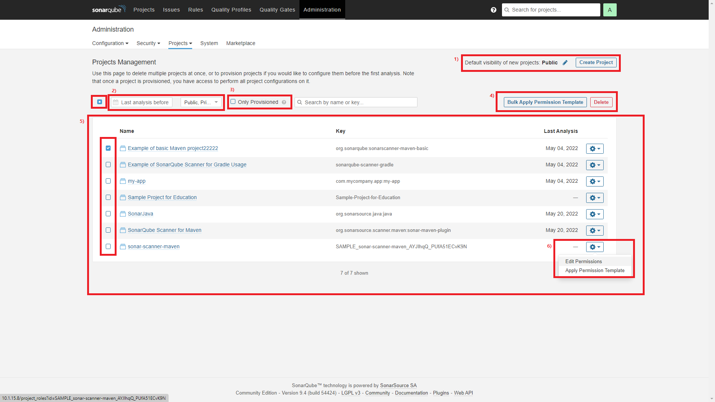Click the SonarQube logo
Viewport: 715px width, 402px height.
click(109, 9)
